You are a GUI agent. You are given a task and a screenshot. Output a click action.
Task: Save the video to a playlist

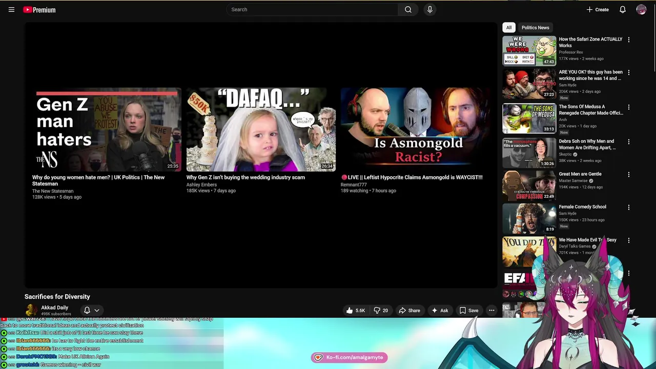click(x=469, y=311)
